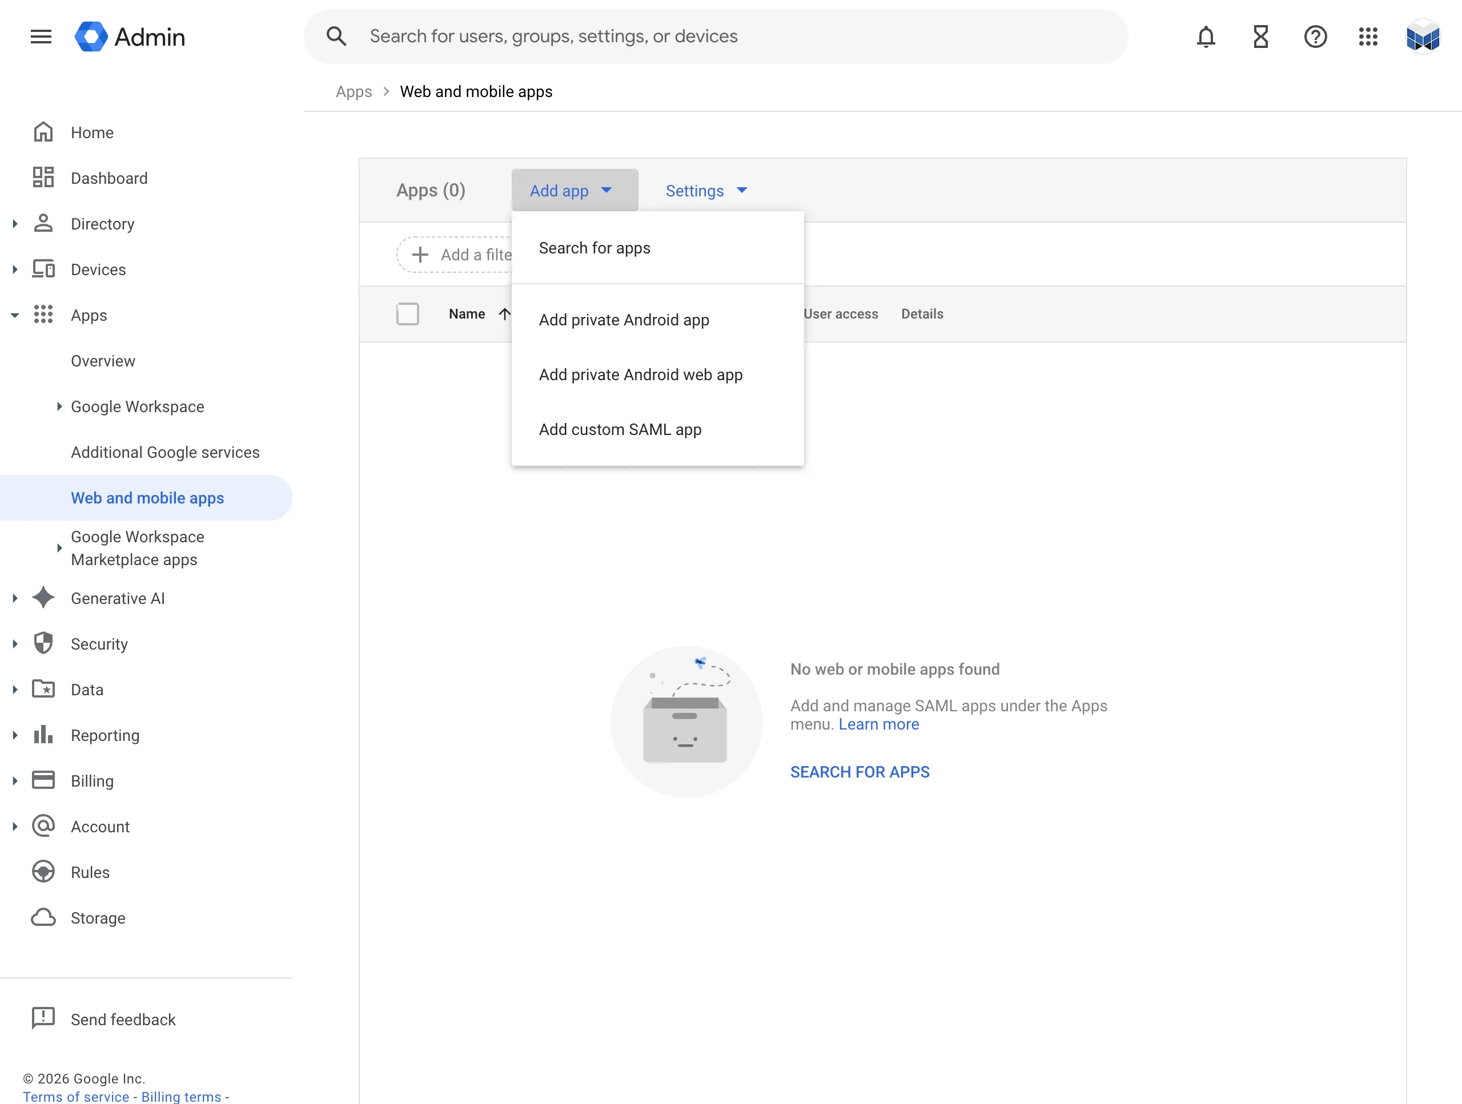This screenshot has width=1462, height=1104.
Task: Open the navigation hamburger menu
Action: click(x=41, y=37)
